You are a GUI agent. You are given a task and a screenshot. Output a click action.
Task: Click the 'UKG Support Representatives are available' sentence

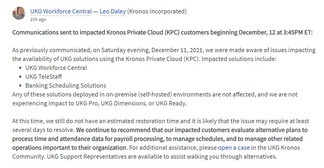(x=162, y=157)
